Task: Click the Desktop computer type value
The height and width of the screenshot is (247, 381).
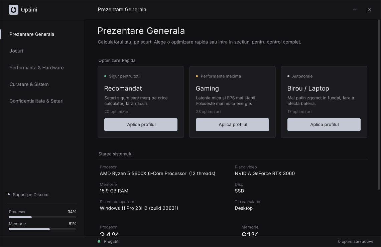Action: click(x=244, y=208)
